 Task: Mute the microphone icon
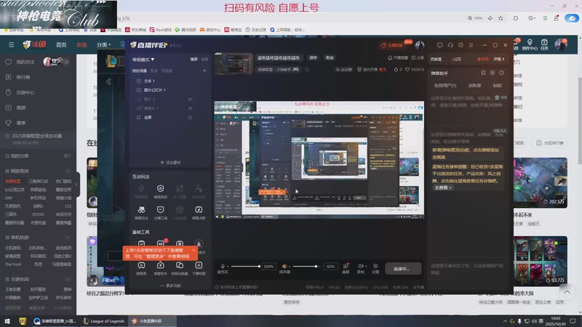point(223,266)
